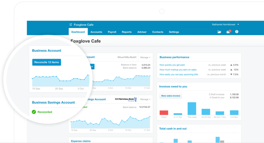
Task: Open the files folder icon
Action: (x=219, y=32)
